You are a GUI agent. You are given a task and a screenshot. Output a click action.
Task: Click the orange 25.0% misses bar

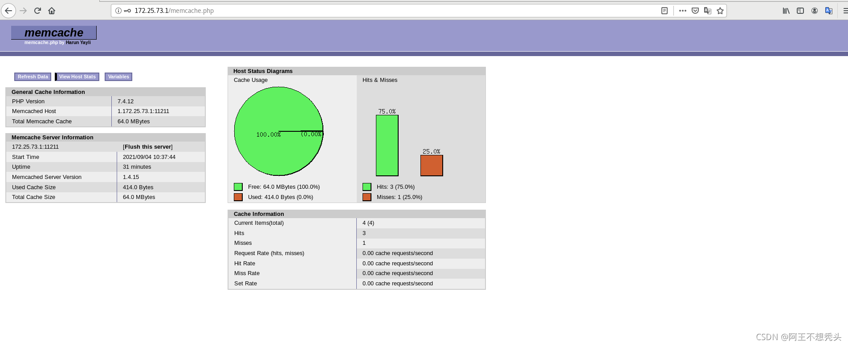432,166
